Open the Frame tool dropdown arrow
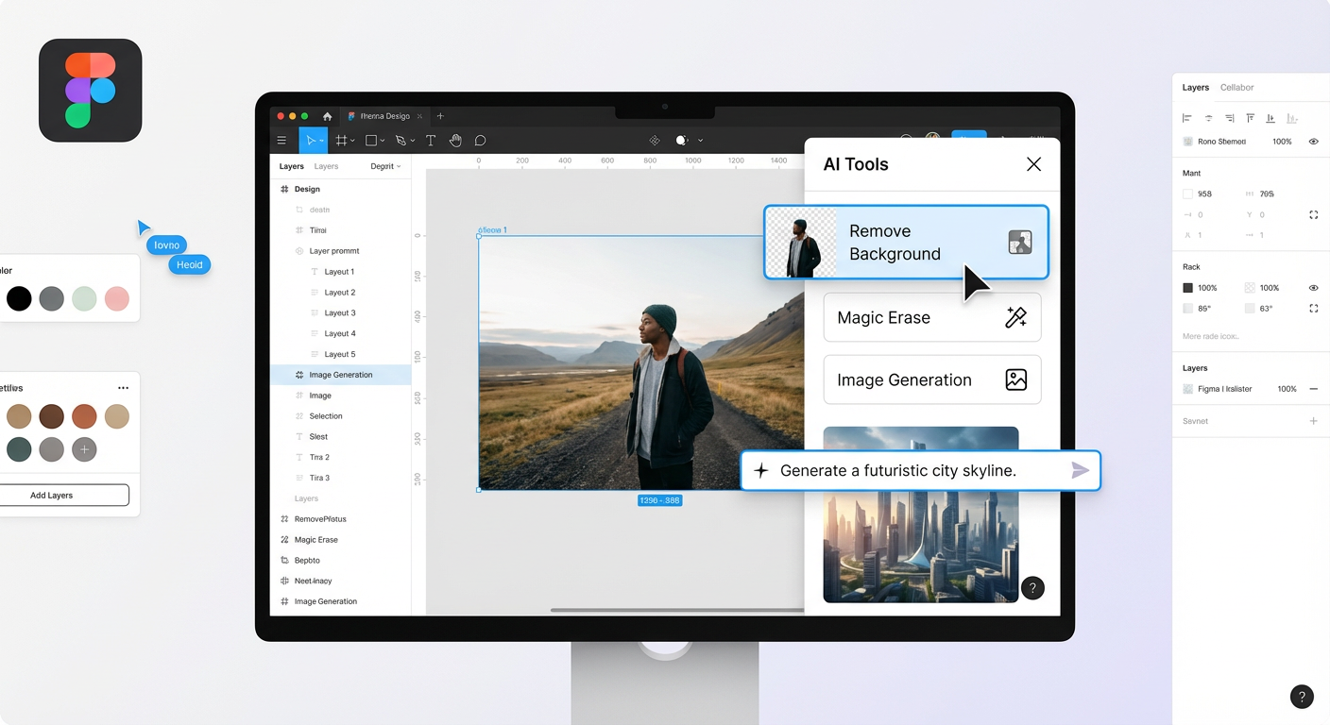The image size is (1330, 725). 353,141
